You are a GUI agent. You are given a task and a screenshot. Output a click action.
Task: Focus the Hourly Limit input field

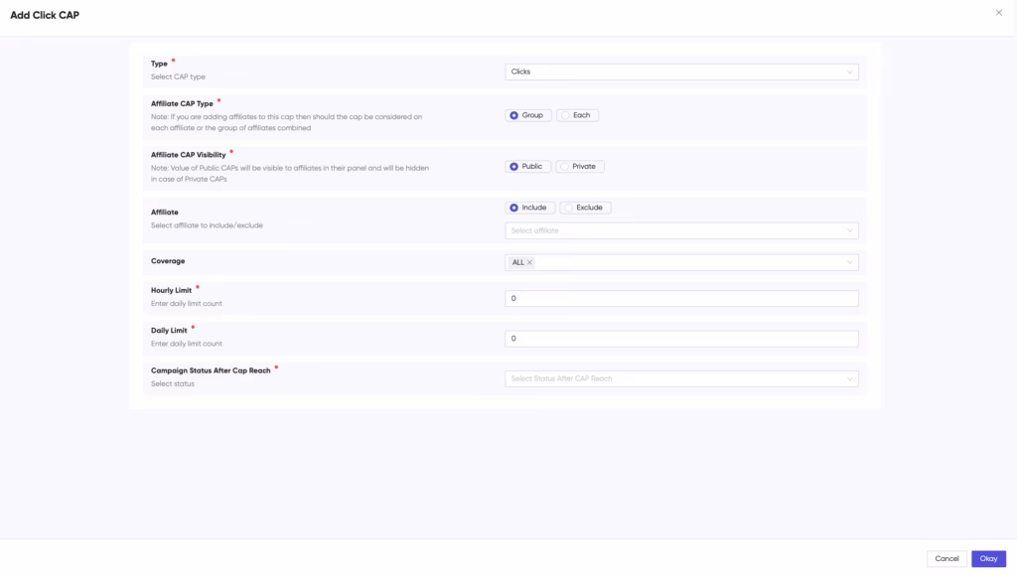[x=681, y=298]
